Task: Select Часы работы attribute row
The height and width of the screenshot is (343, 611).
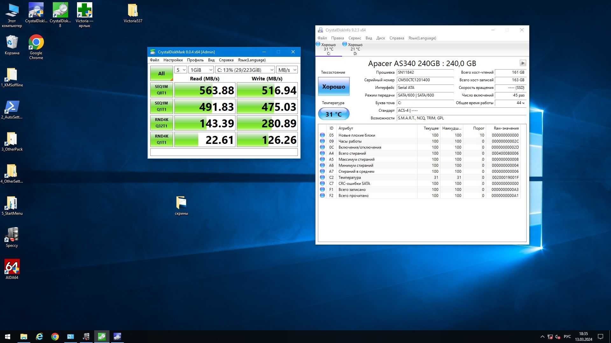Action: (420, 141)
